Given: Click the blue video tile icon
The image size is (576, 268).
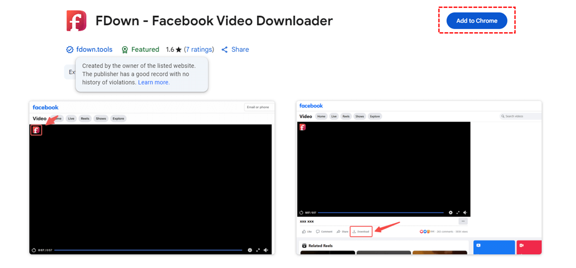Looking at the screenshot, I should [478, 245].
